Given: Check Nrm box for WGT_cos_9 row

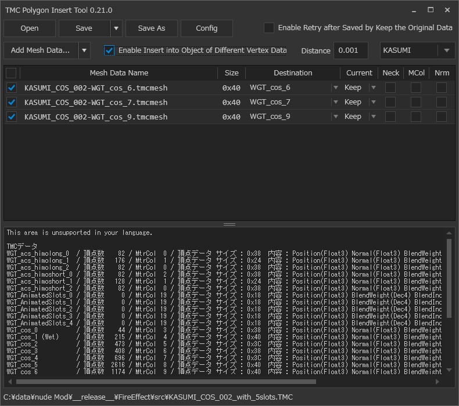Looking at the screenshot, I should point(442,117).
